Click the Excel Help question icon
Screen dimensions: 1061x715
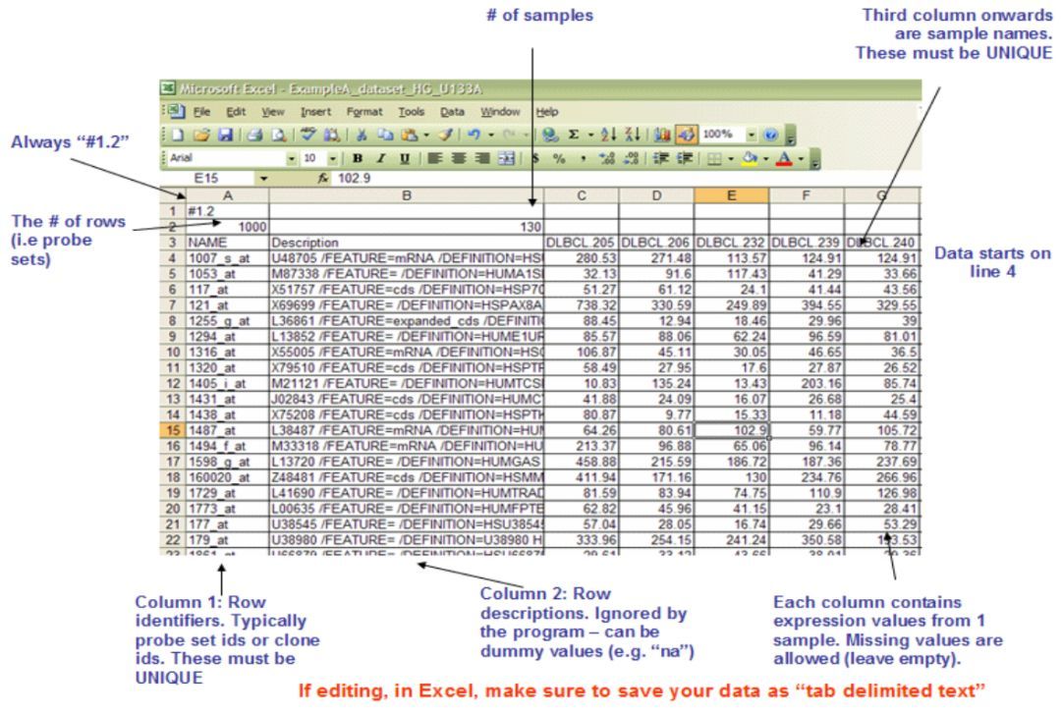coord(771,135)
